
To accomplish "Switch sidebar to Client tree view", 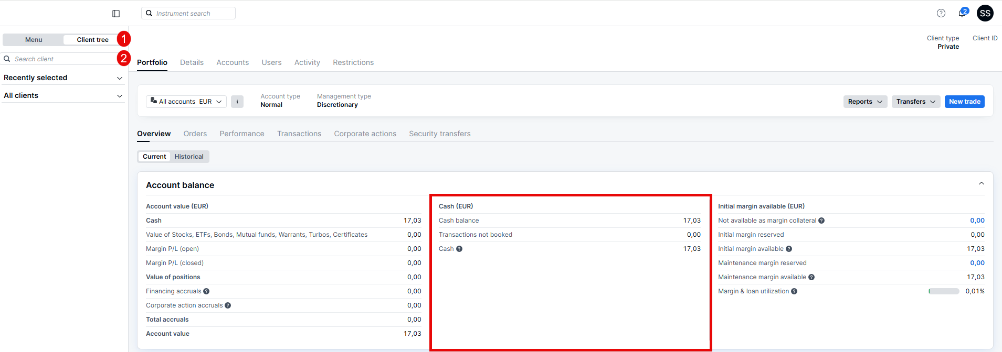I will [92, 40].
